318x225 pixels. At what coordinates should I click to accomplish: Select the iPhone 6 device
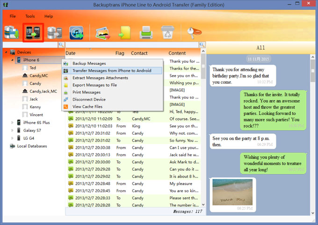[31, 60]
